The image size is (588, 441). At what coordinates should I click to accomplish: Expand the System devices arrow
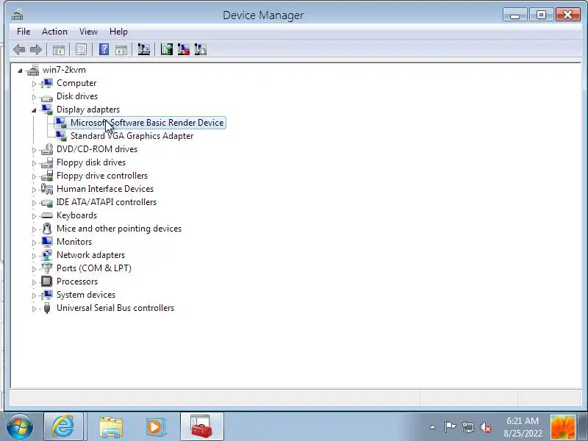point(34,295)
